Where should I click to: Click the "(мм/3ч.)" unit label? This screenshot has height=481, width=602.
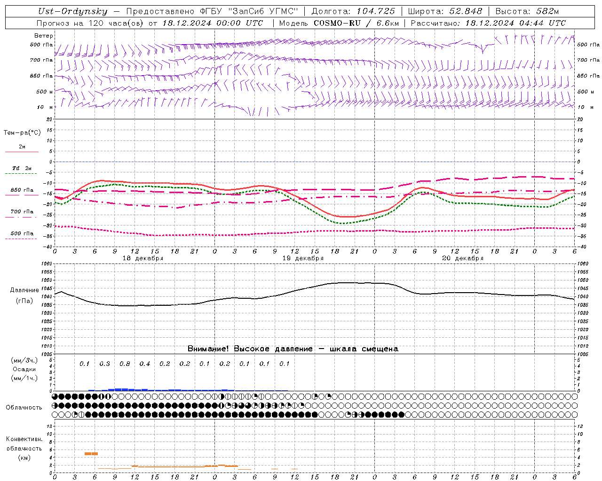(24, 360)
